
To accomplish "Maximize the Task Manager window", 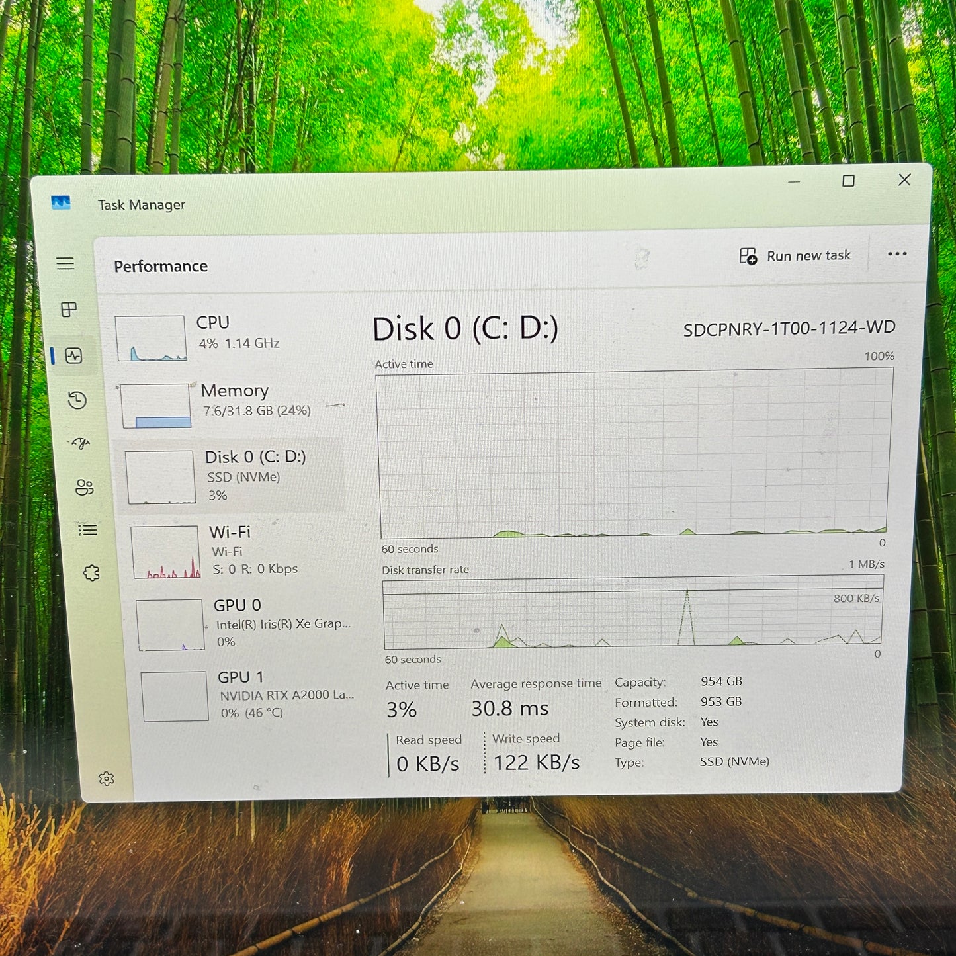I will [x=848, y=181].
